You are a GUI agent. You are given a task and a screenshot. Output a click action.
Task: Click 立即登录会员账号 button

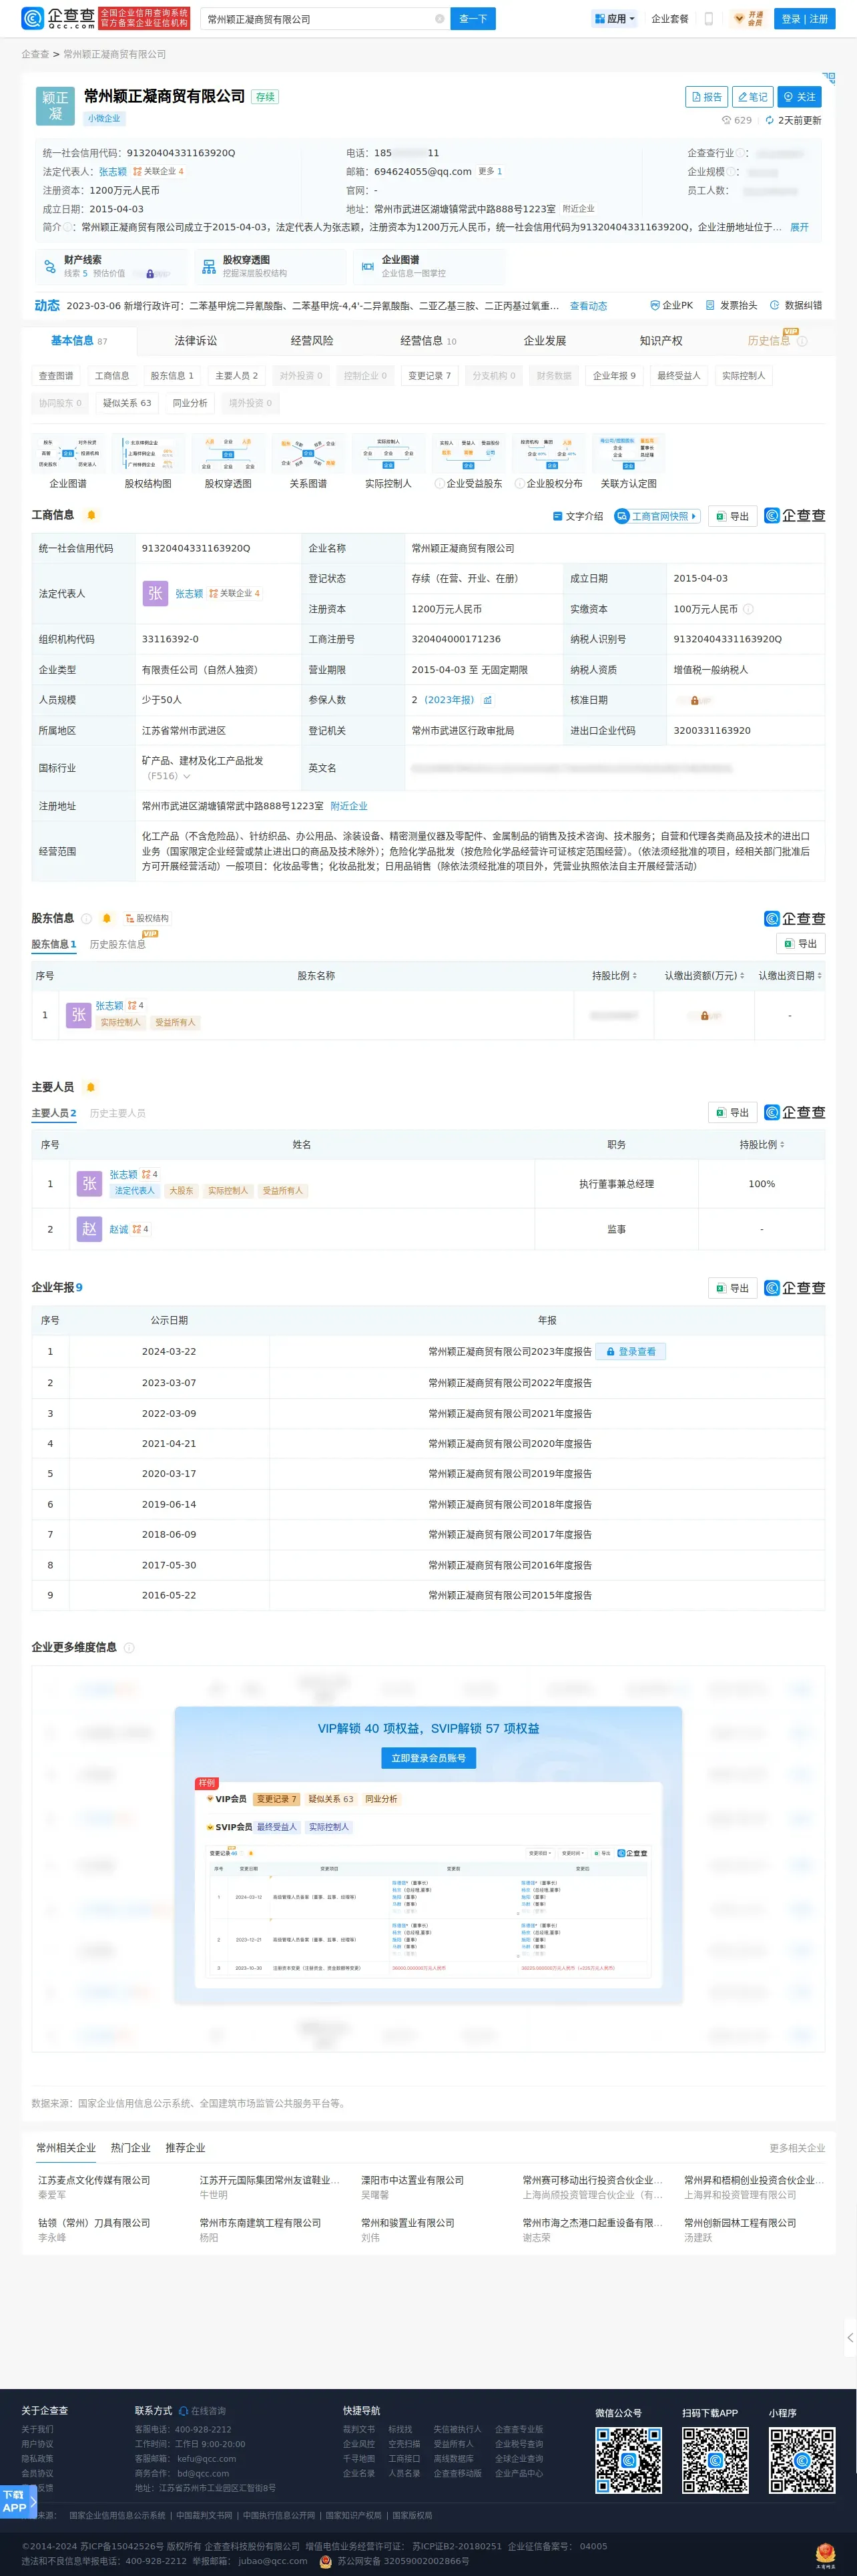428,1757
